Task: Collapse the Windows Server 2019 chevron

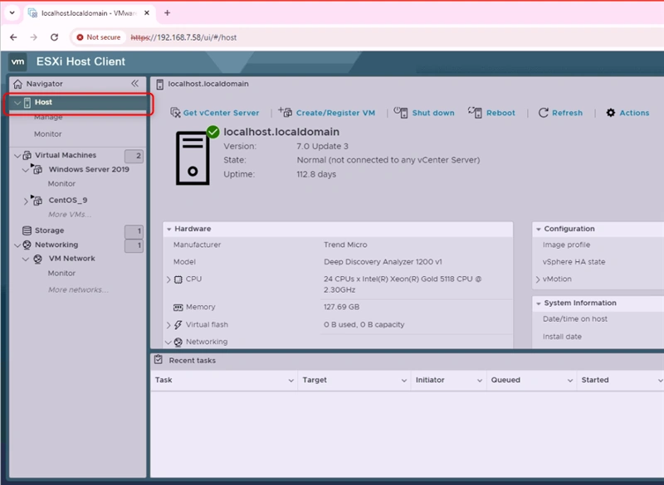Action: (26, 170)
